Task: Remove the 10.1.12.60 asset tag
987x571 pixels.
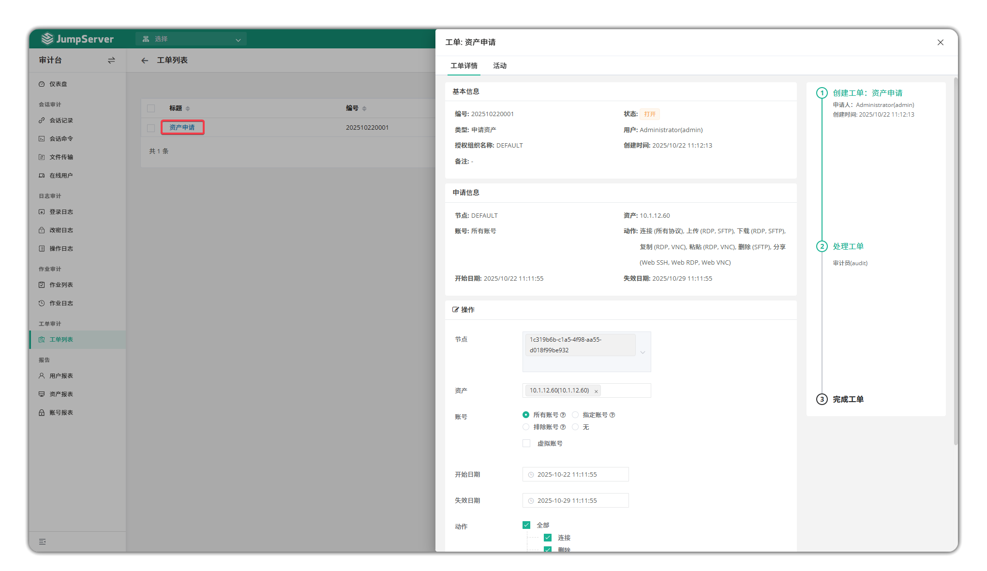Action: pyautogui.click(x=596, y=391)
